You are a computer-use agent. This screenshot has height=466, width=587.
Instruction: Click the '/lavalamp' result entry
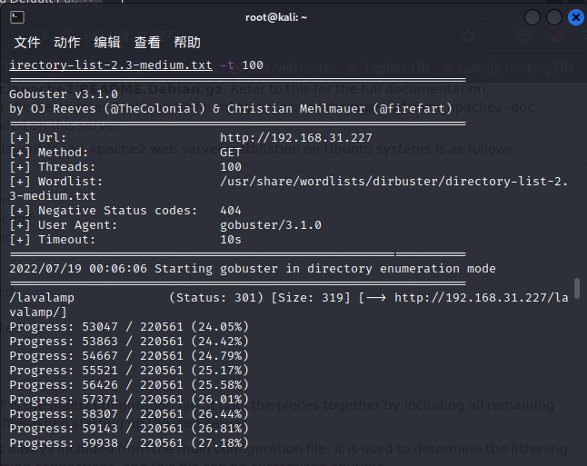pyautogui.click(x=42, y=298)
